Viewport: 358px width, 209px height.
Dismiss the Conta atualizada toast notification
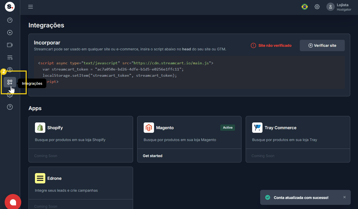click(345, 197)
